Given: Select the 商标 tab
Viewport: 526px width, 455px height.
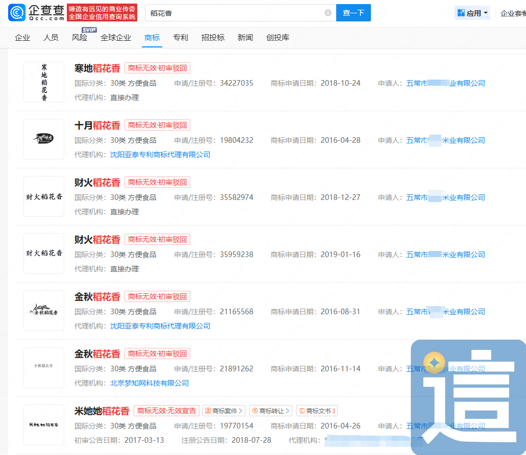Looking at the screenshot, I should (x=152, y=38).
